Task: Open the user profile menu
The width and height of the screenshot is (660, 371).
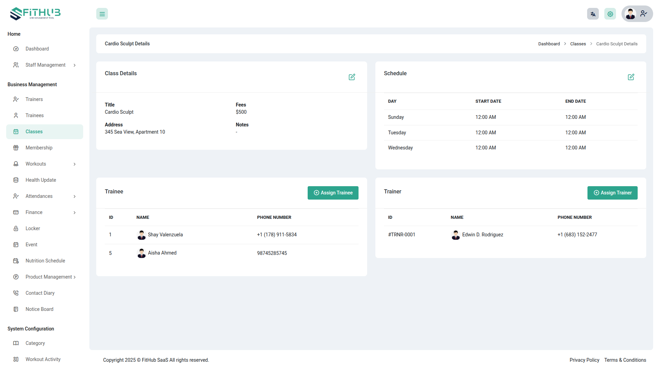Action: 637,14
